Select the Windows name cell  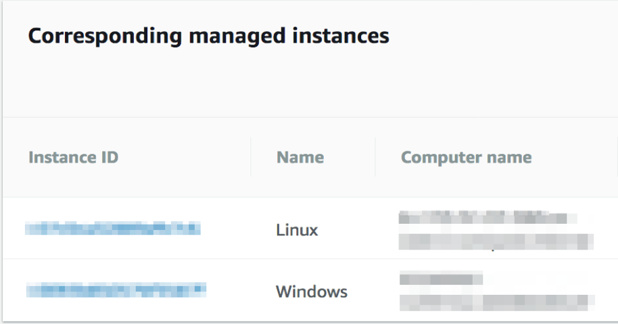click(311, 292)
